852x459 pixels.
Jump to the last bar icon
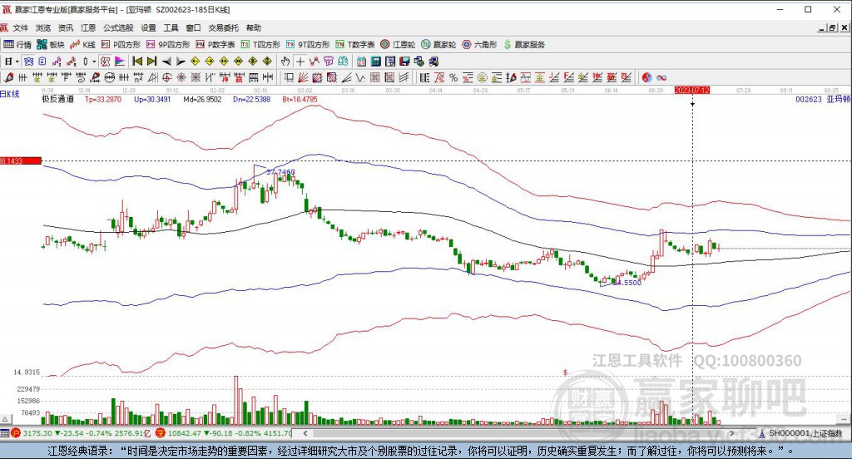[x=152, y=62]
